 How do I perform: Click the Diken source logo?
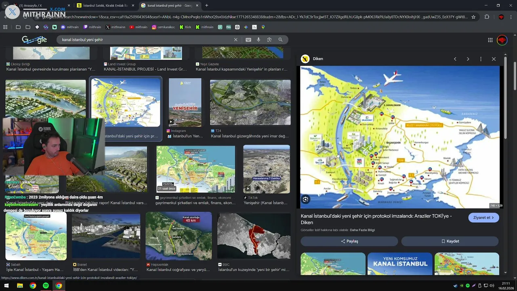(305, 59)
